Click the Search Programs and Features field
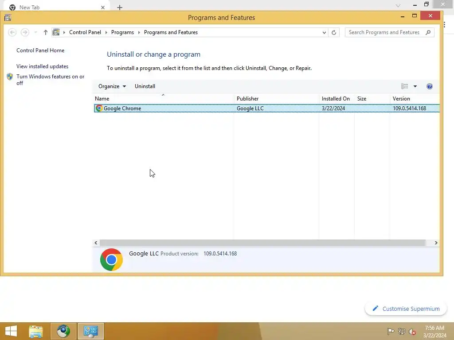454x340 pixels. [x=389, y=32]
